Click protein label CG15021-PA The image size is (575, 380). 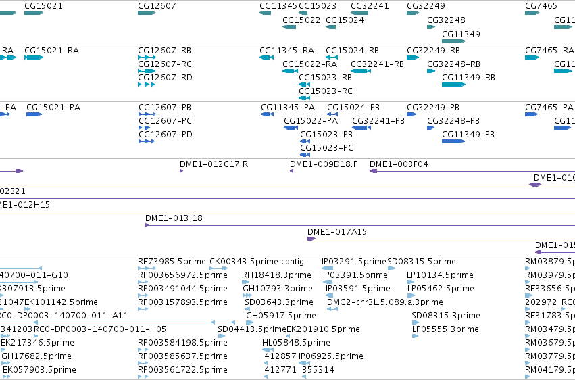53,107
